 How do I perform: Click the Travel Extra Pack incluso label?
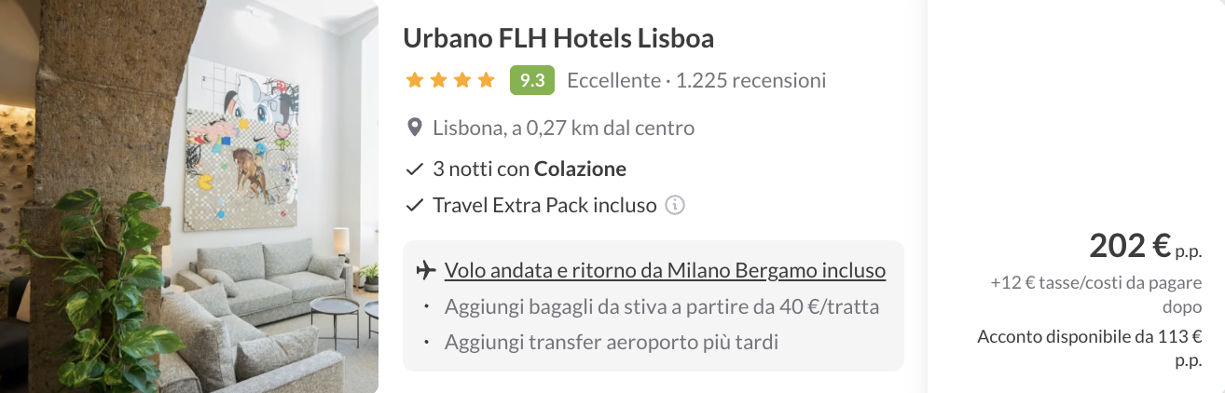[544, 205]
